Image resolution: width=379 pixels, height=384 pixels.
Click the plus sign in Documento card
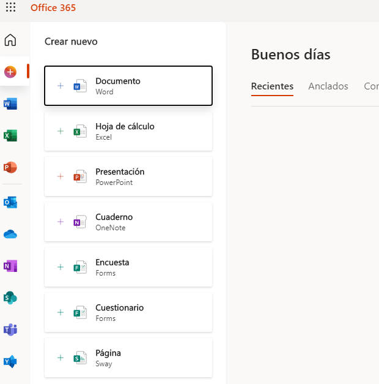pyautogui.click(x=61, y=86)
